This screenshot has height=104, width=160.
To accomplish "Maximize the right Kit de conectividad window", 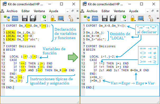I will (142, 4).
